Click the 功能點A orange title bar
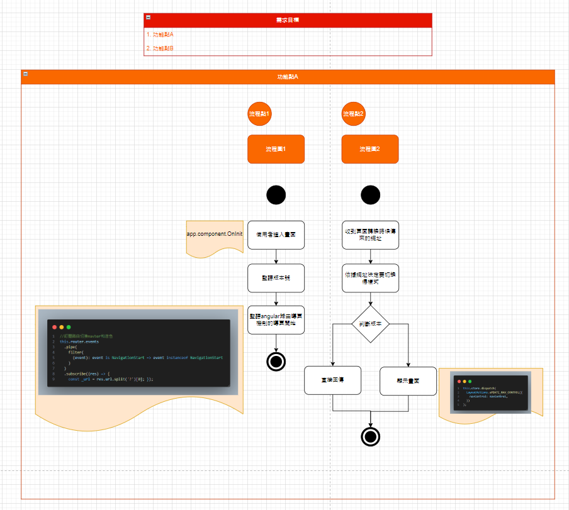This screenshot has height=510, width=569. (288, 77)
